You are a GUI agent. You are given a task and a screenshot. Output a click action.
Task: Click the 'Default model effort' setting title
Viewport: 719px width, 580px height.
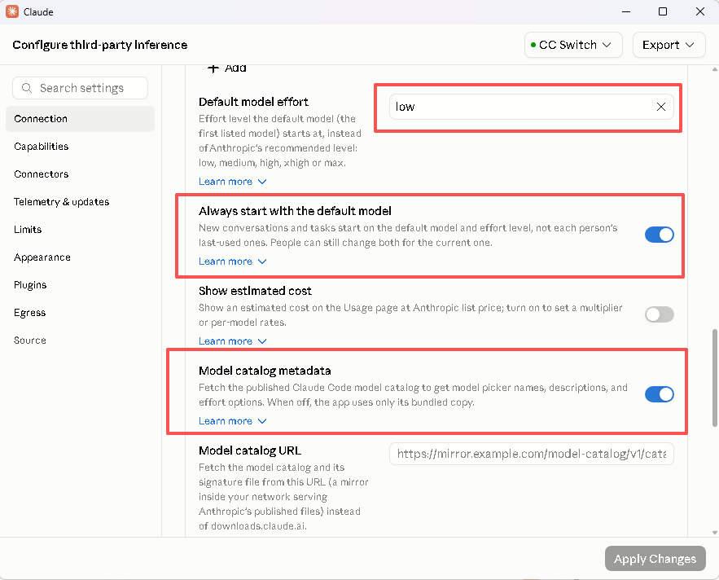pyautogui.click(x=253, y=102)
